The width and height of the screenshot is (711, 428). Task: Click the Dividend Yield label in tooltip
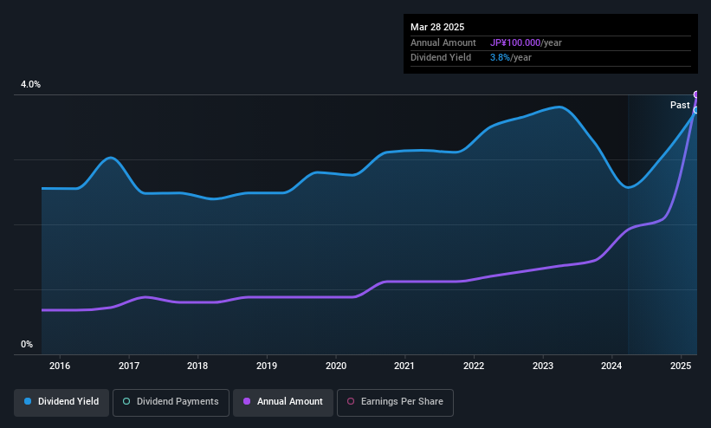[441, 58]
